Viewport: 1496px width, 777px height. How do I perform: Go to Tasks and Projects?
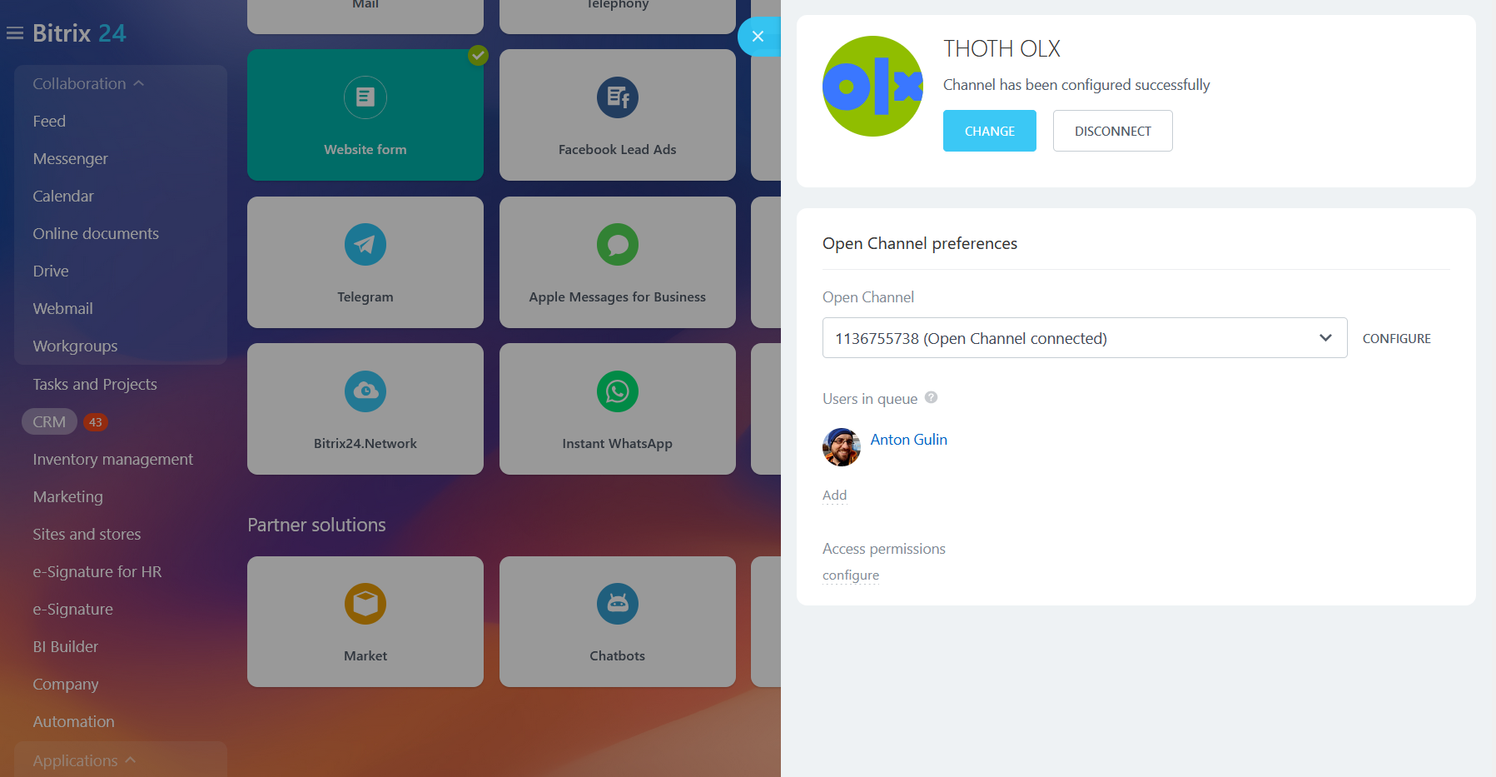click(x=95, y=385)
